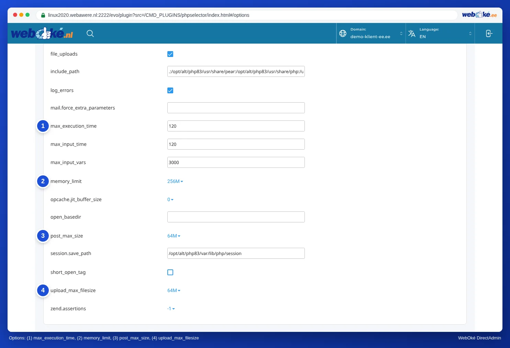Click the search magnifier icon in header
Image resolution: width=510 pixels, height=348 pixels.
90,33
